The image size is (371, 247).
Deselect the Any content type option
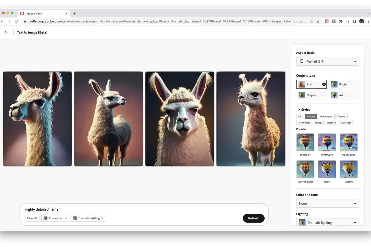[x=311, y=84]
